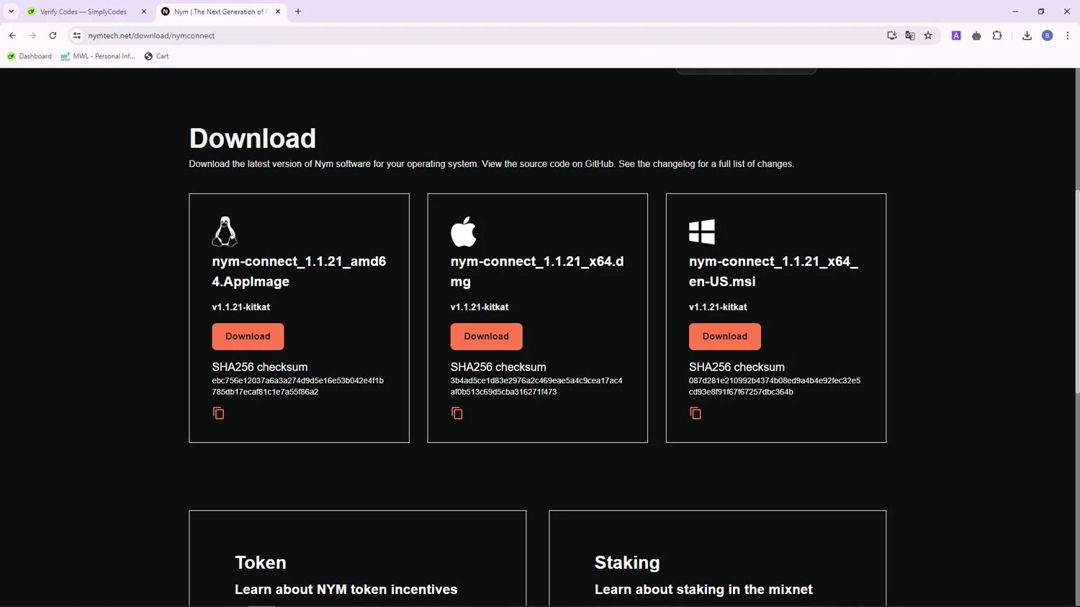Click the Linux 'v1.1.21-kitkat' version label
This screenshot has width=1080, height=607.
pyautogui.click(x=241, y=307)
